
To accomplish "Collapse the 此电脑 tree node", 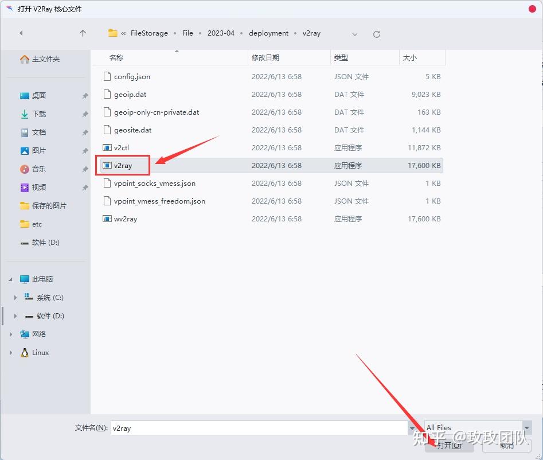I will coord(10,279).
